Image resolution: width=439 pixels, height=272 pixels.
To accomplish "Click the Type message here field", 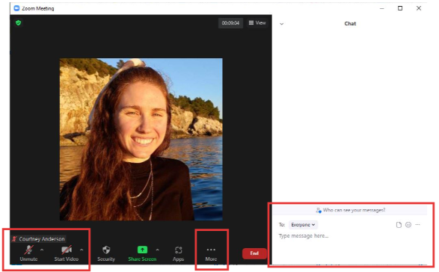I will tap(350, 236).
